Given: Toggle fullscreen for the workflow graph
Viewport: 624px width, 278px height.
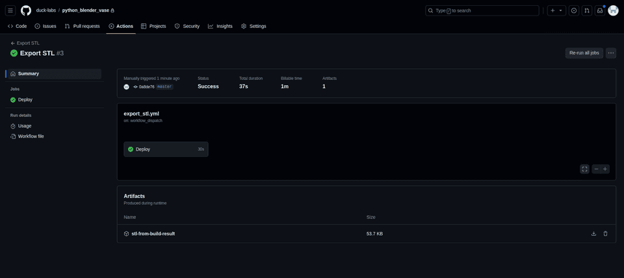Looking at the screenshot, I should [584, 169].
